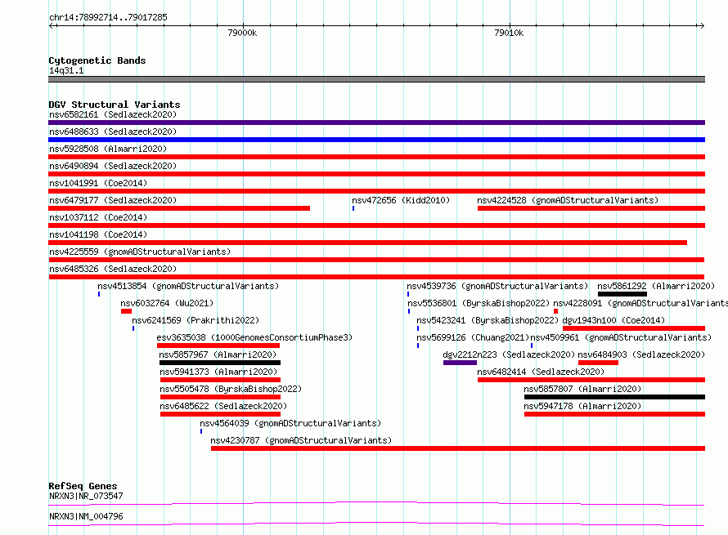
Task: Click the red esv3635038 variant bar
Action: pyautogui.click(x=218, y=346)
